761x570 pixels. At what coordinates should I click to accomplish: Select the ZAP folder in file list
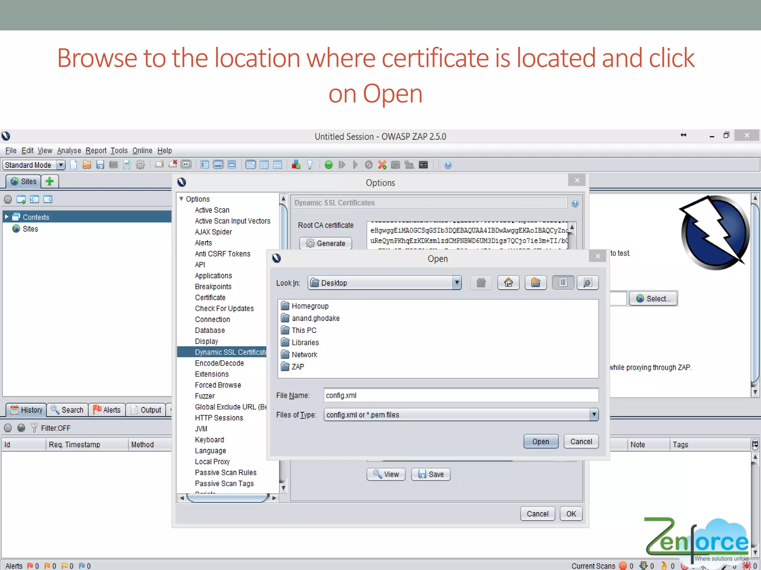click(x=293, y=367)
